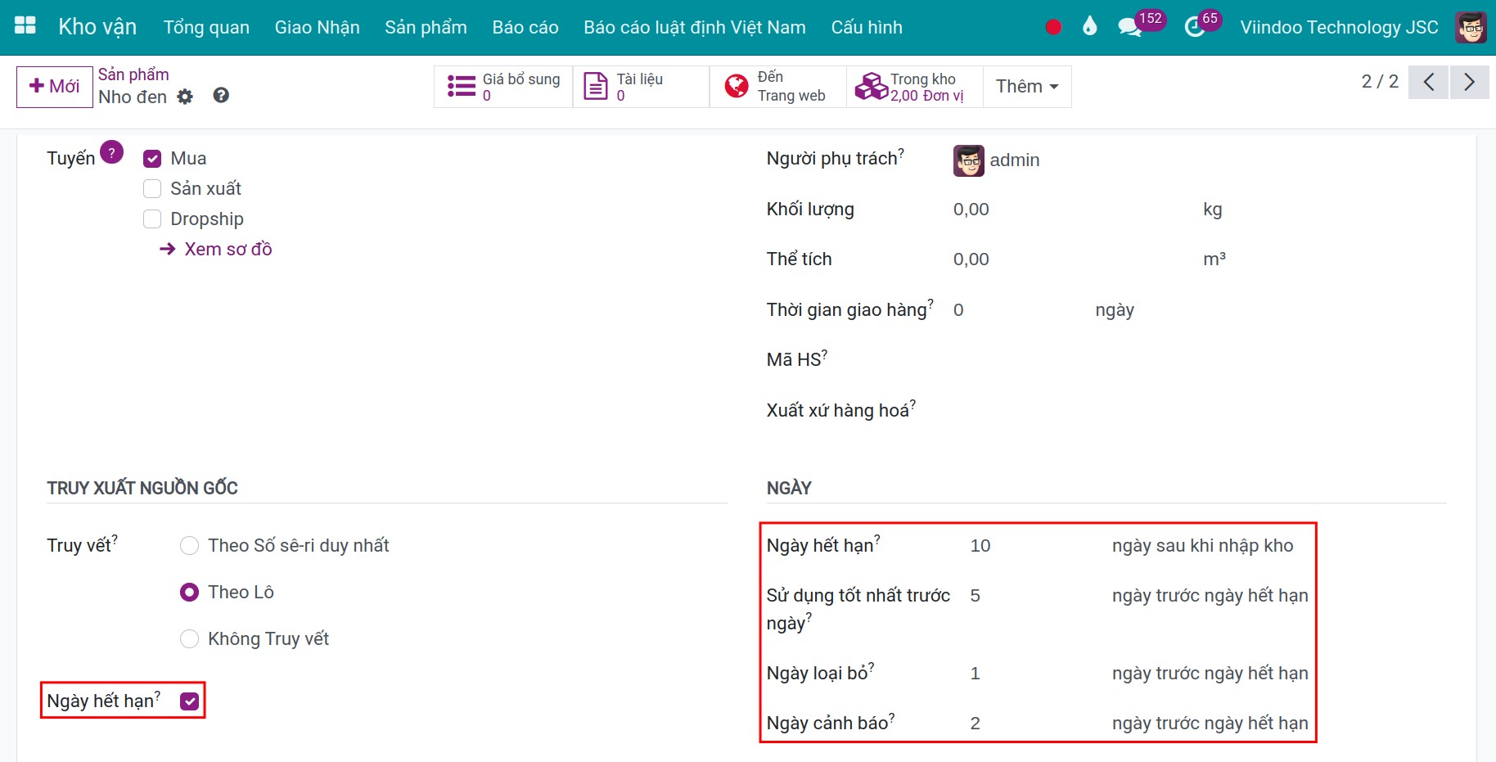Open the Viindoo Technology JSC company switcher
1496x762 pixels.
[1339, 27]
